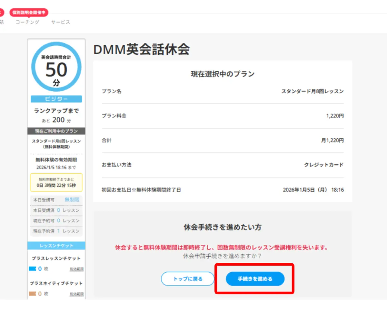
Task: Click the スタンダード月8回レッスン plan name value
Action: pos(312,91)
